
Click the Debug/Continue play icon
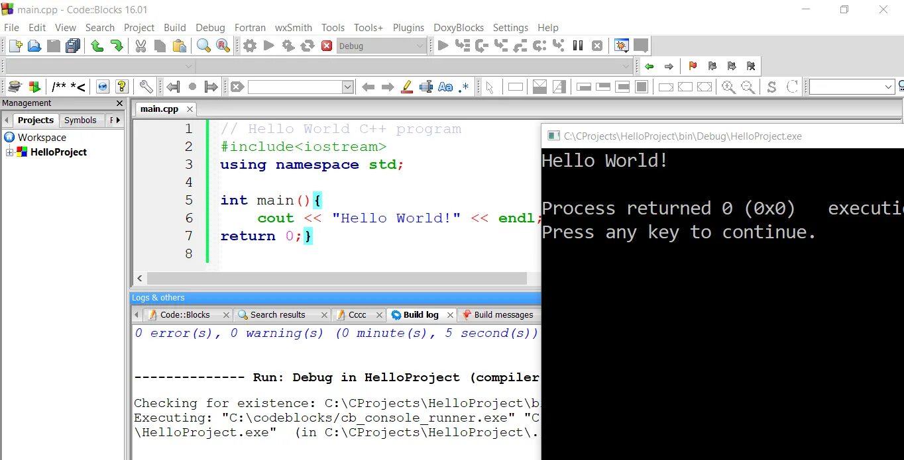pyautogui.click(x=443, y=46)
